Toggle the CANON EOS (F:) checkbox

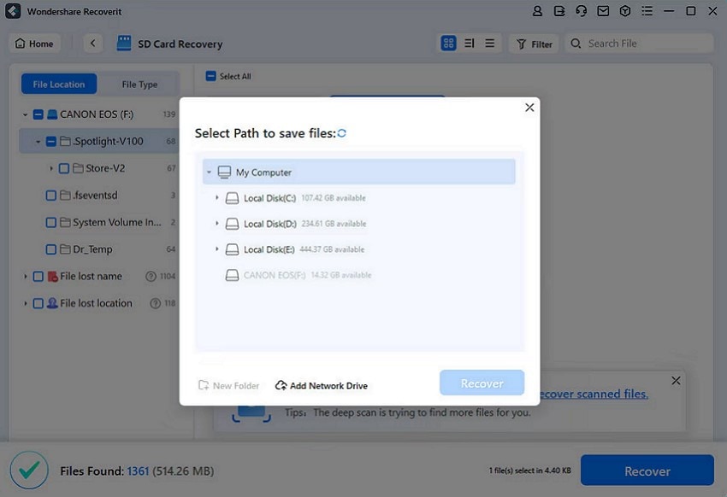[x=38, y=114]
